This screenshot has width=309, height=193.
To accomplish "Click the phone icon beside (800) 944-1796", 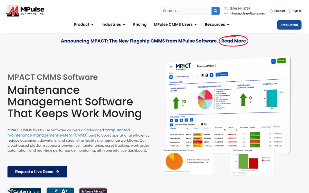I will (226, 8).
